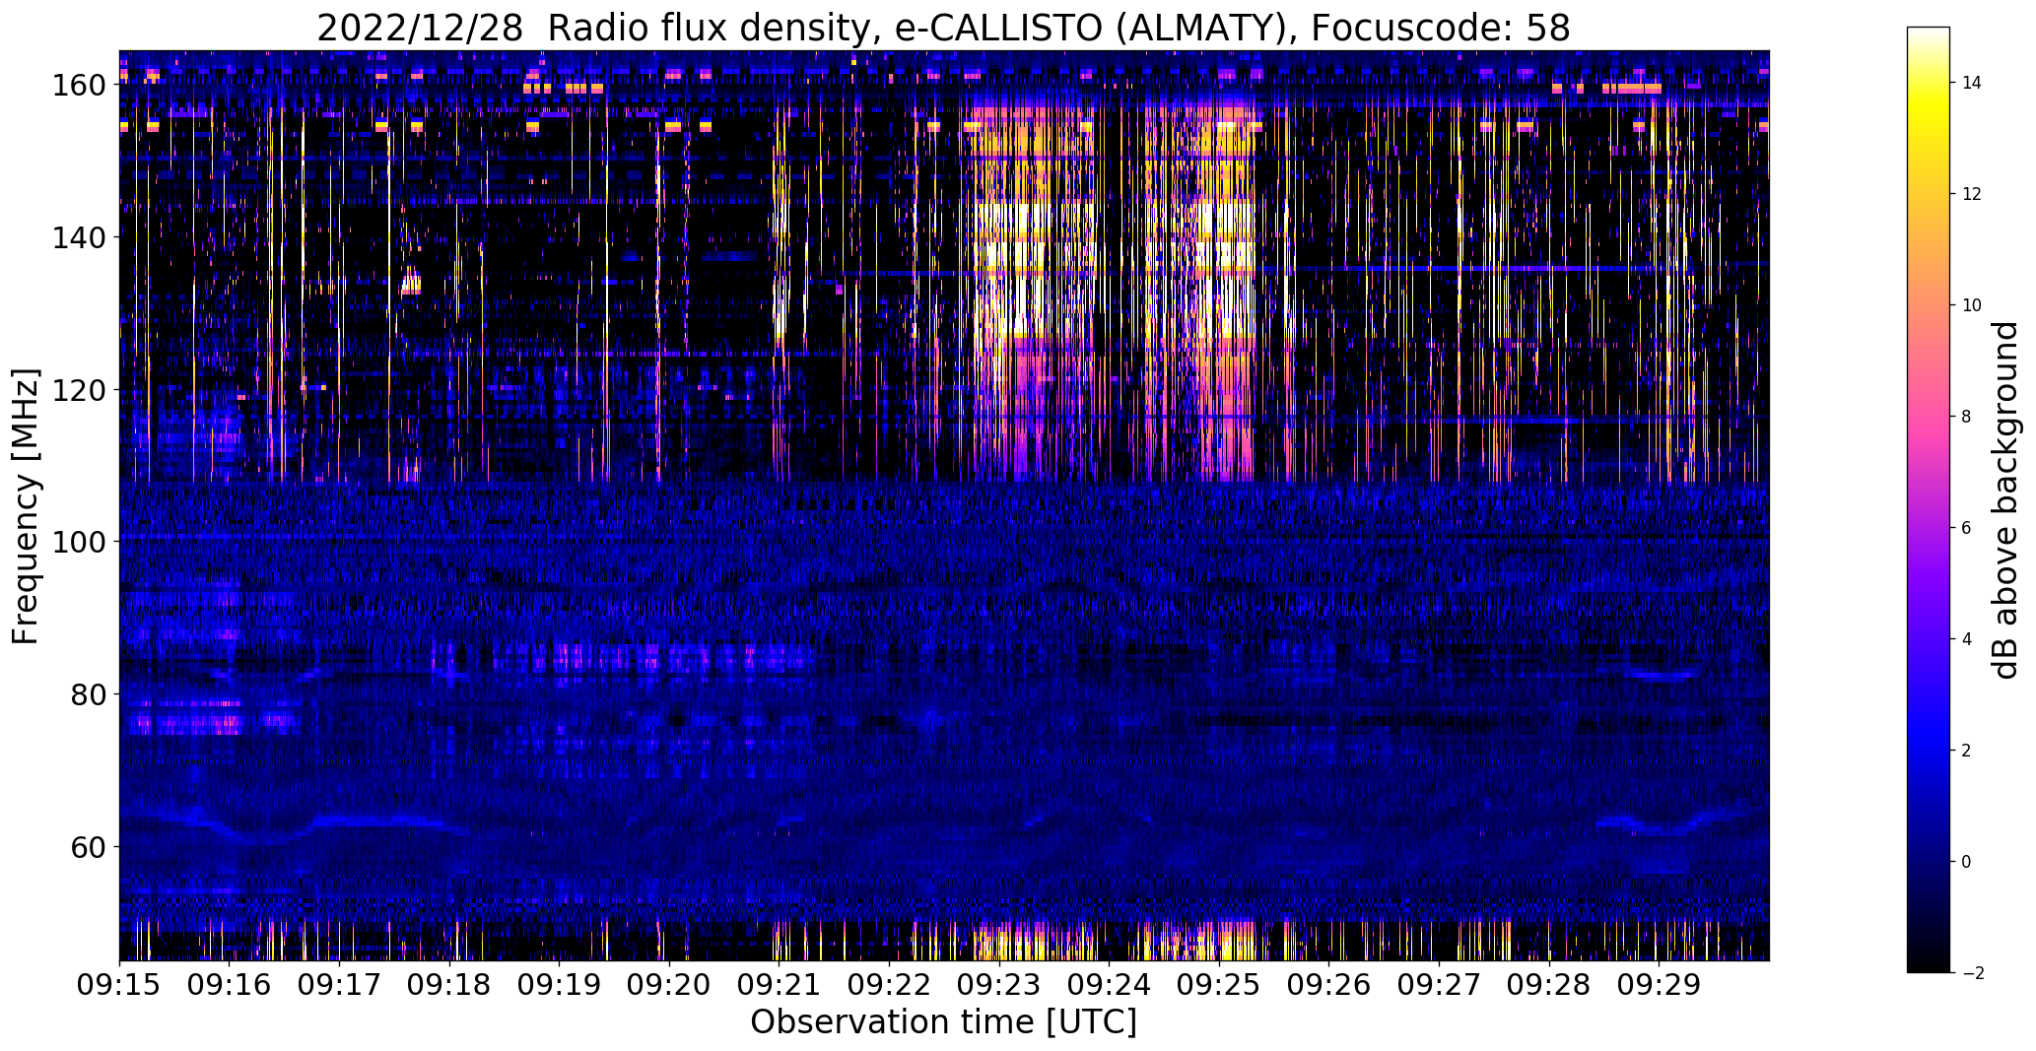Image resolution: width=2036 pixels, height=1051 pixels.
Task: Click the 60 MHz frequency tick label
Action: [88, 846]
